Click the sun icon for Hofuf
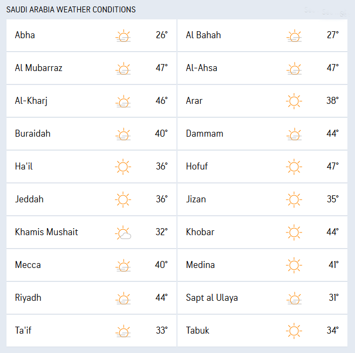 point(294,167)
